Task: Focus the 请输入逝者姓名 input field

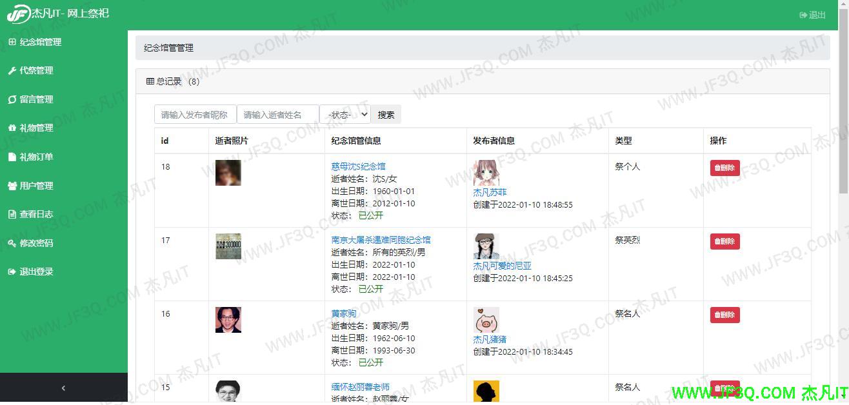Action: (x=278, y=115)
